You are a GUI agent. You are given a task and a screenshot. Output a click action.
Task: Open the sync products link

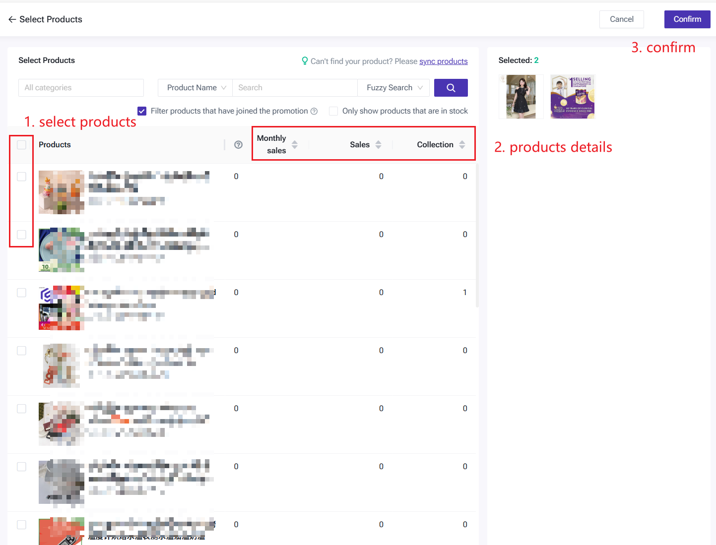[x=443, y=61]
